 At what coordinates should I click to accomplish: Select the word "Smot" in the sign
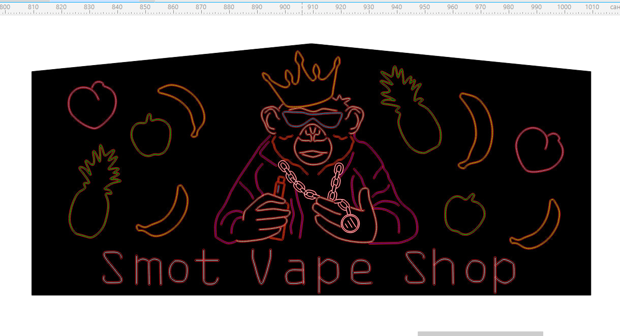(161, 267)
